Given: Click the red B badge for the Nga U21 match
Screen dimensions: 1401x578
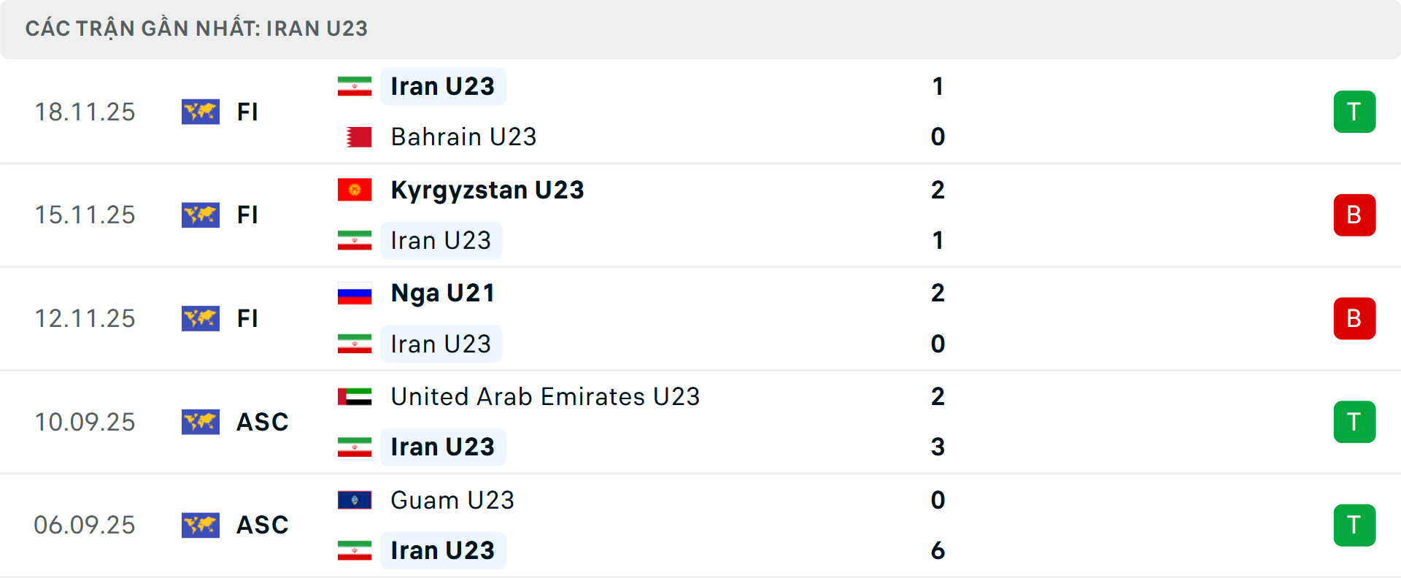Looking at the screenshot, I should pos(1354,318).
